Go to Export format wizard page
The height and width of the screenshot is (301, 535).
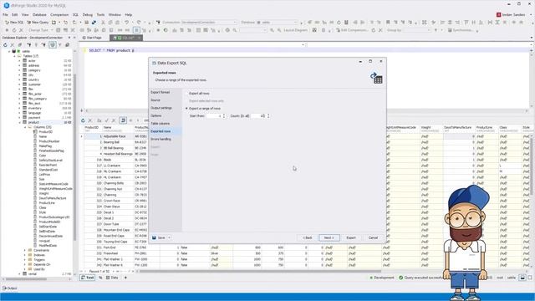click(x=160, y=92)
